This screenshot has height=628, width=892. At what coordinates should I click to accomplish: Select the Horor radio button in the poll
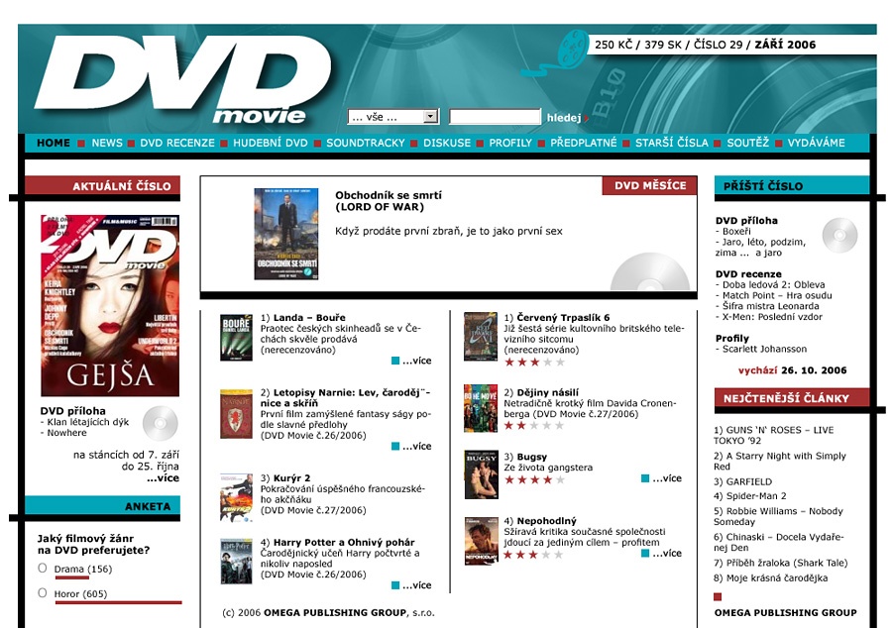tap(42, 592)
